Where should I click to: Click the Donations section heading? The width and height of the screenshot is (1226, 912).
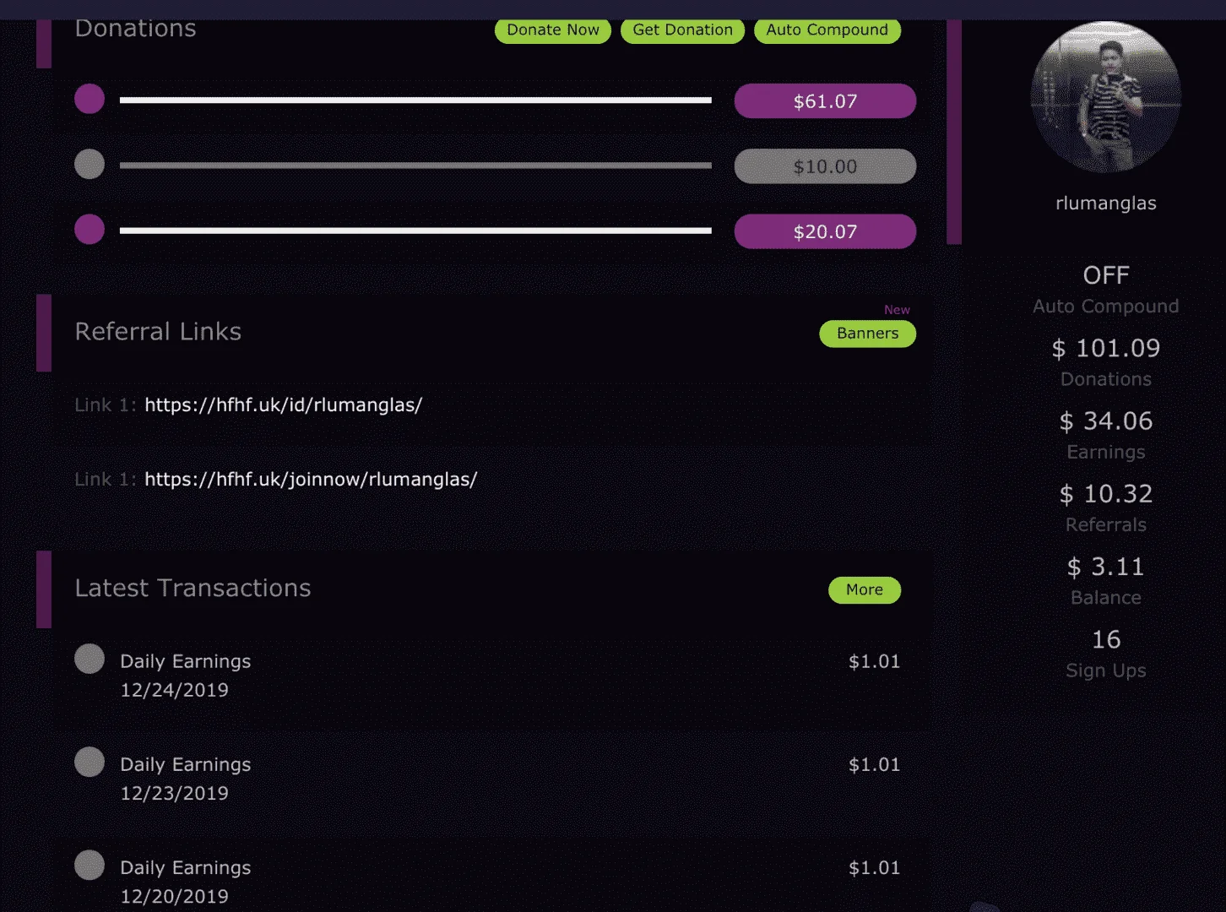[x=135, y=29]
